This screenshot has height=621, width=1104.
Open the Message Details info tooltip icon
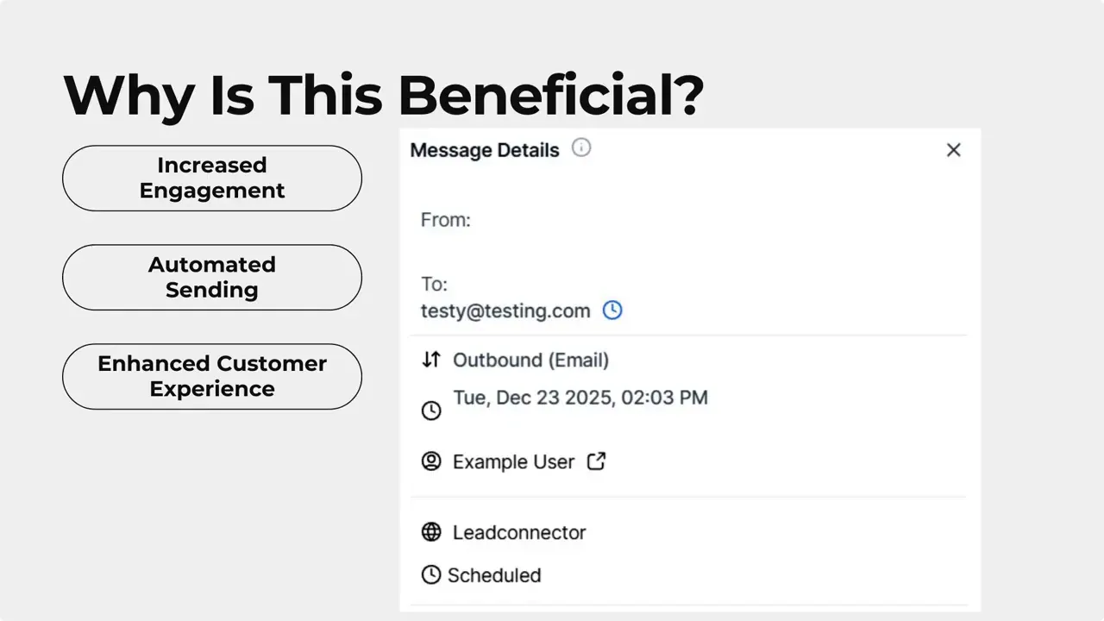(581, 147)
